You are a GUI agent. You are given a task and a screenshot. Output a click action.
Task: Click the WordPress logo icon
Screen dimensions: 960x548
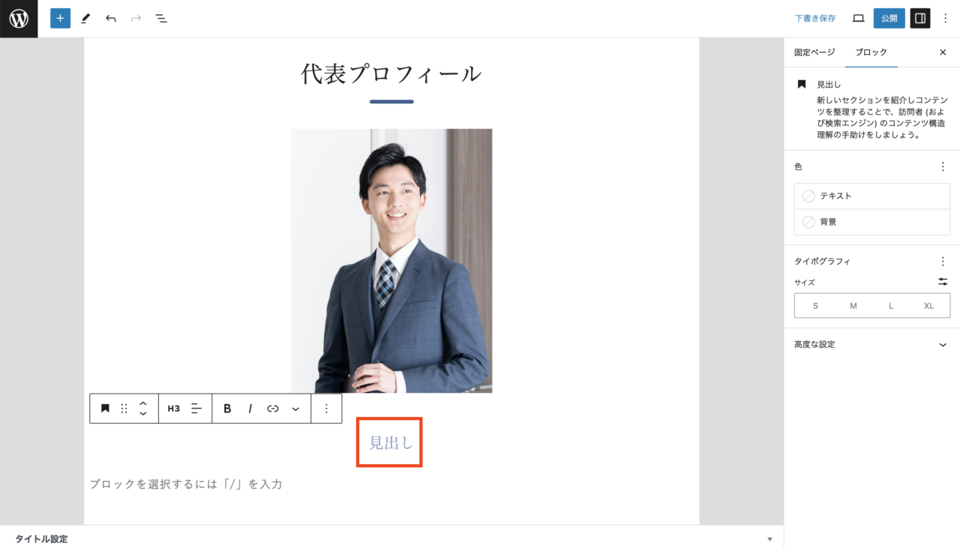pyautogui.click(x=19, y=19)
